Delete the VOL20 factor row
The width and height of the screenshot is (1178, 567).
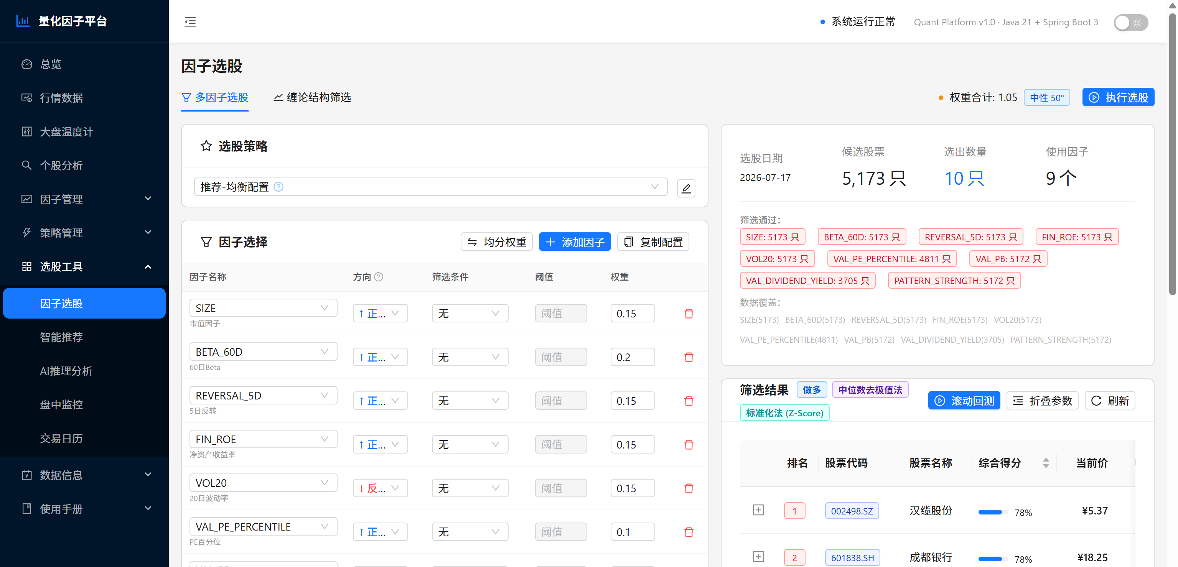tap(689, 488)
